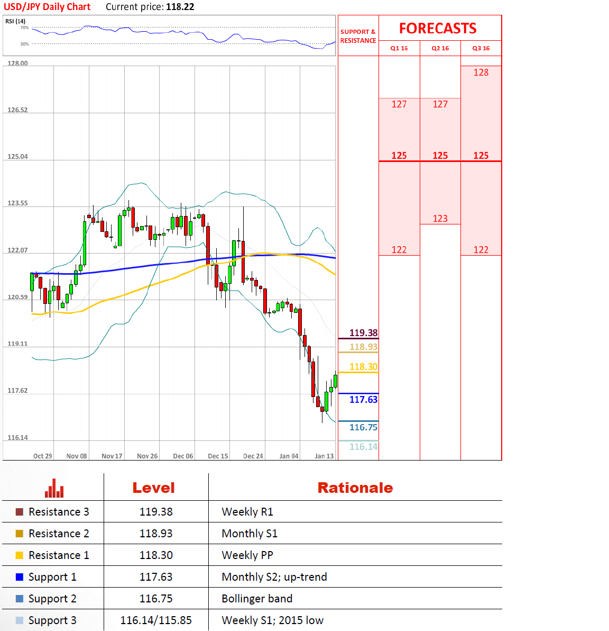Click the faded 116.14 level marker
Screen dimensions: 609x631
point(363,447)
